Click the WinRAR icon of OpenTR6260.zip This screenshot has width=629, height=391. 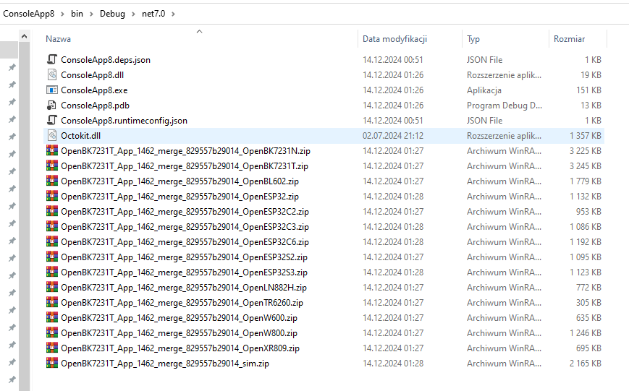pos(52,302)
